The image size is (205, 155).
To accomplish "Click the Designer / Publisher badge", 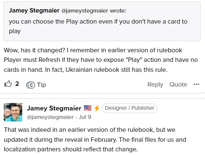I will 130,108.
